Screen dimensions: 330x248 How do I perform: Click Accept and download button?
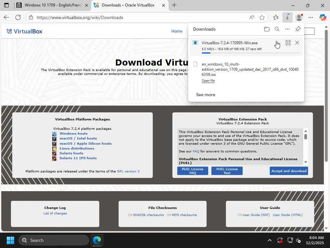click(x=289, y=171)
